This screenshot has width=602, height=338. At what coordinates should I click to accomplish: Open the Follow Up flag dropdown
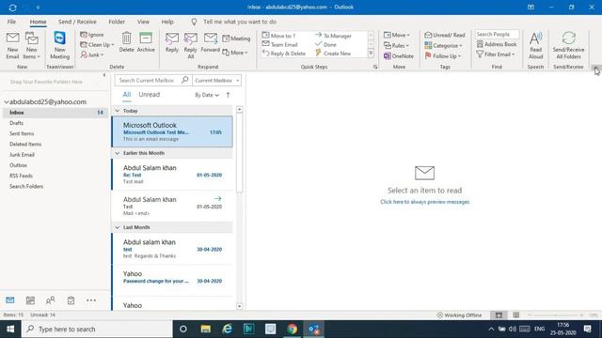(x=443, y=56)
